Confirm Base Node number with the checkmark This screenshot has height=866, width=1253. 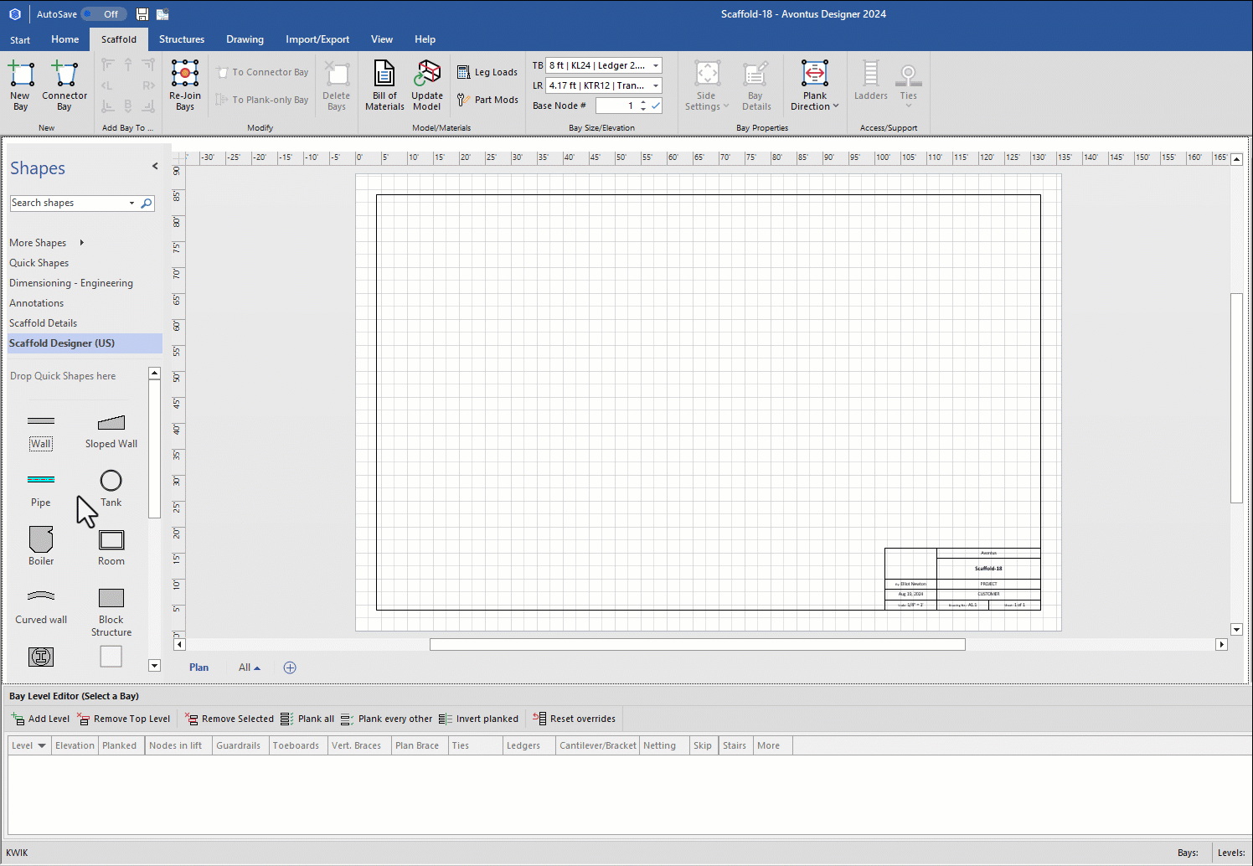(x=656, y=106)
